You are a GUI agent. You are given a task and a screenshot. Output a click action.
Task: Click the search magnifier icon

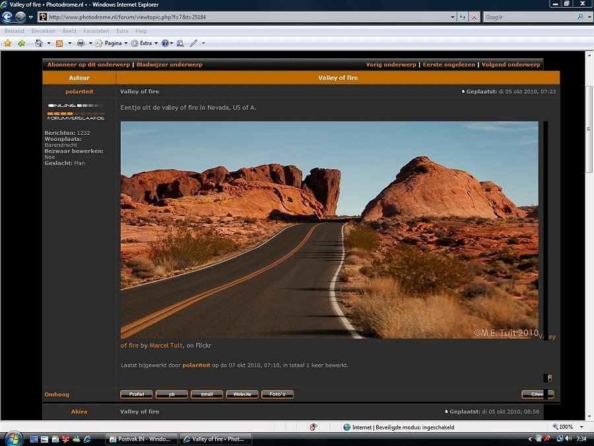[580, 17]
